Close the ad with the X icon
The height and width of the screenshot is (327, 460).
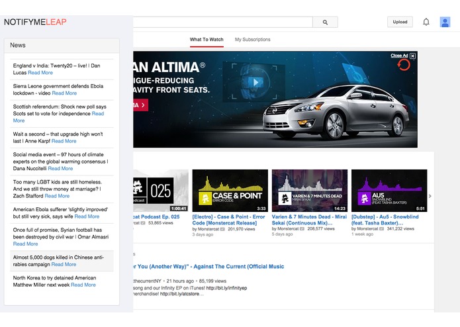(412, 56)
